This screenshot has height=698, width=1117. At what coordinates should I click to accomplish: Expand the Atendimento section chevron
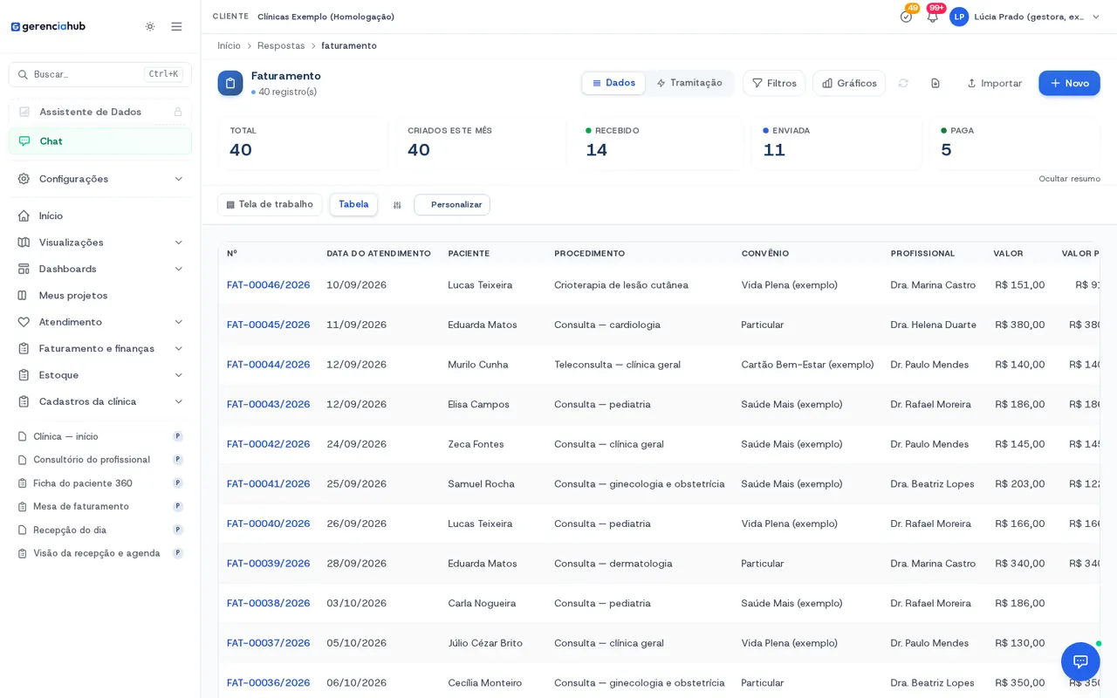(179, 322)
